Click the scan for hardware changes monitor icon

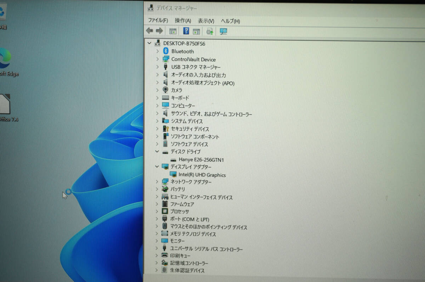pos(223,31)
